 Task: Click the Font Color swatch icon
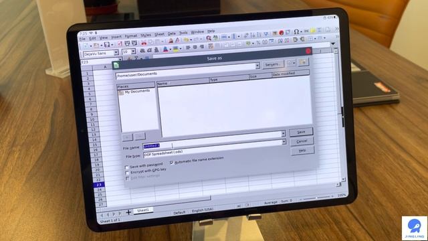[x=165, y=49]
